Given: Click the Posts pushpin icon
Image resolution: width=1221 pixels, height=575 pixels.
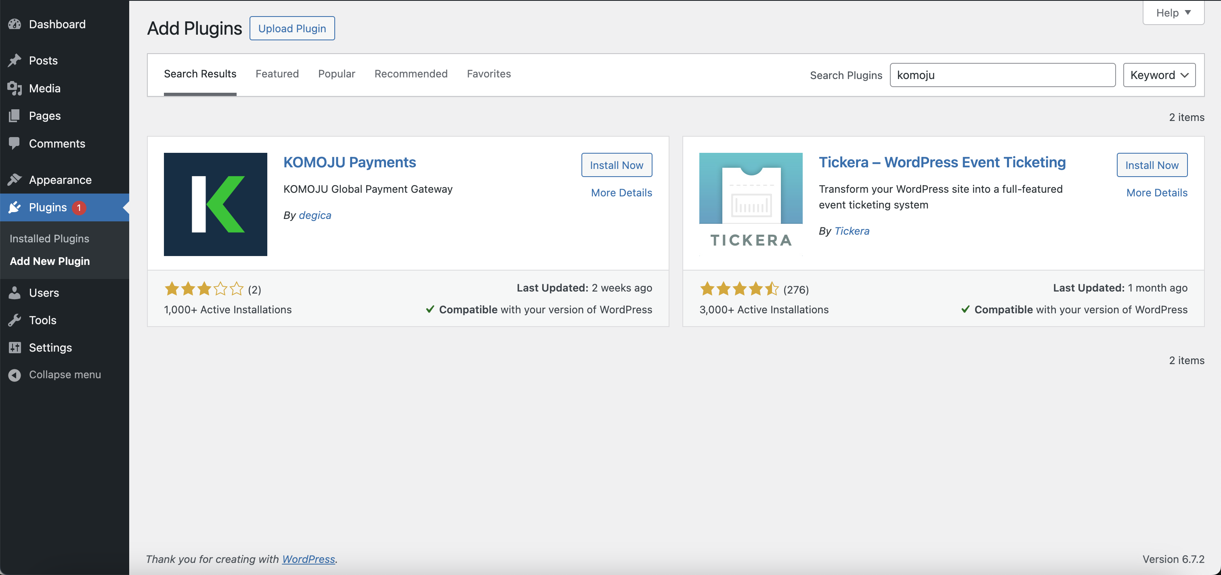Looking at the screenshot, I should pyautogui.click(x=15, y=60).
